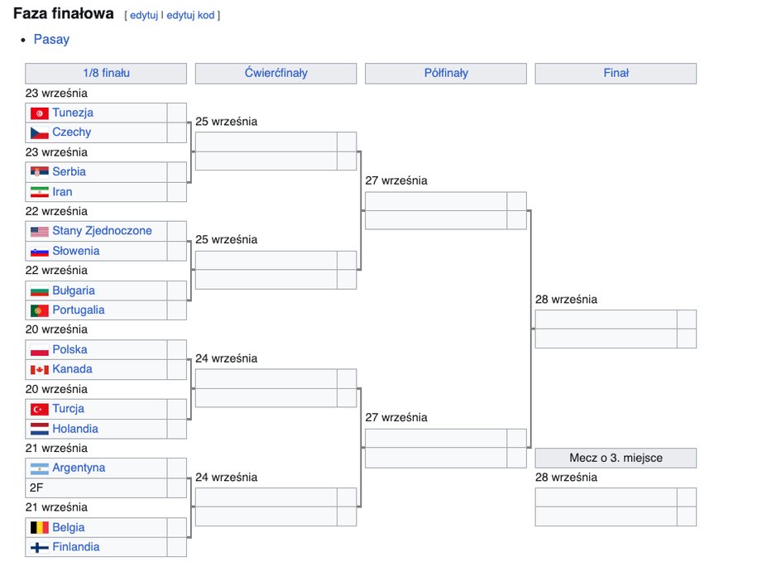Click the Czech flag icon
The width and height of the screenshot is (781, 562).
pos(39,132)
